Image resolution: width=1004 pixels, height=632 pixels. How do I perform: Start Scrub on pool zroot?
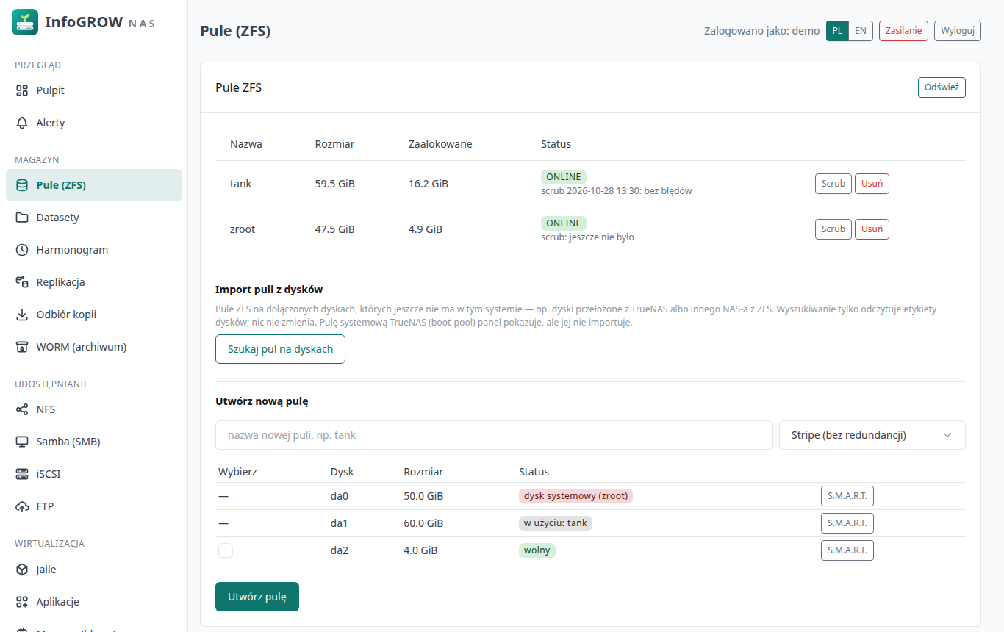[x=833, y=229]
